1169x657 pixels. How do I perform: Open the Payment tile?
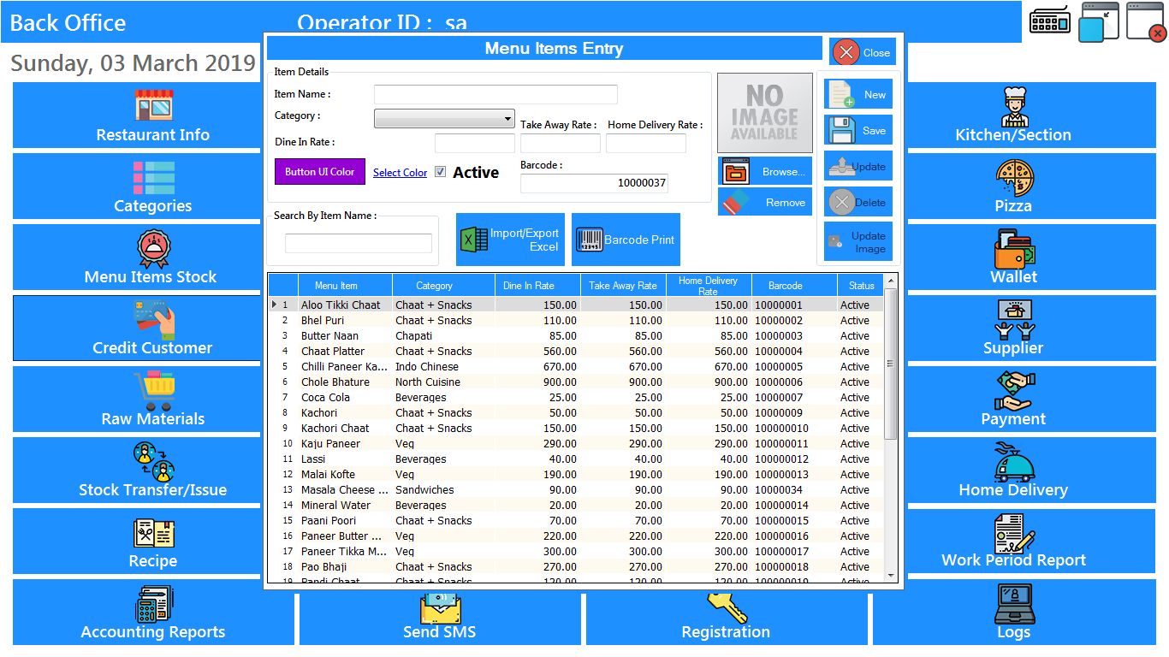pyautogui.click(x=1030, y=400)
